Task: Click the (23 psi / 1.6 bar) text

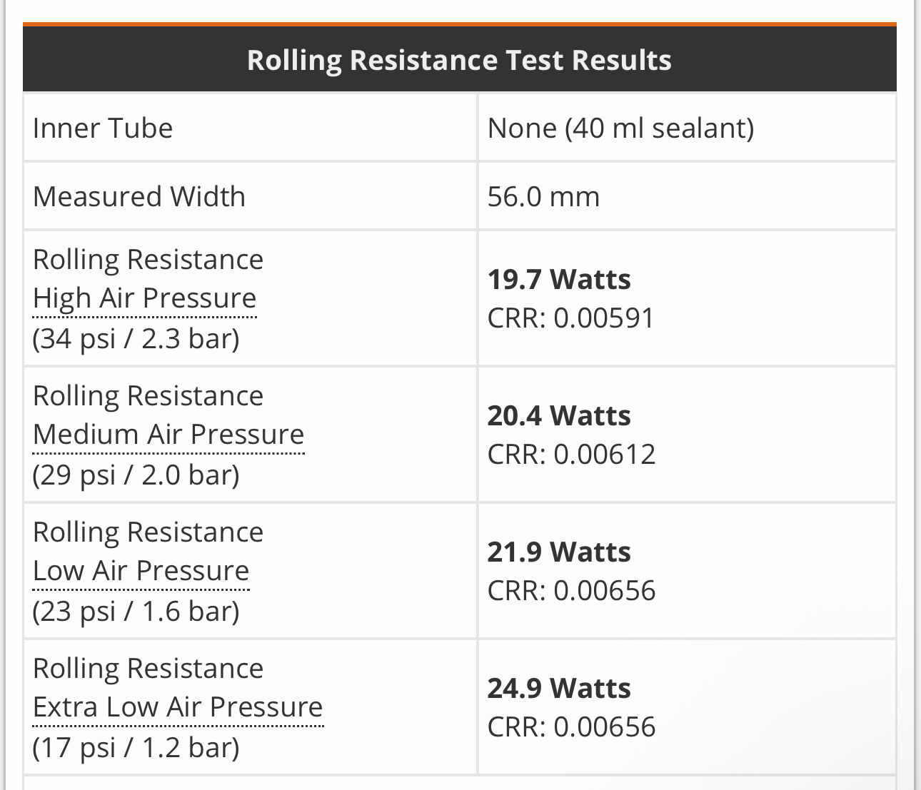Action: [x=136, y=612]
